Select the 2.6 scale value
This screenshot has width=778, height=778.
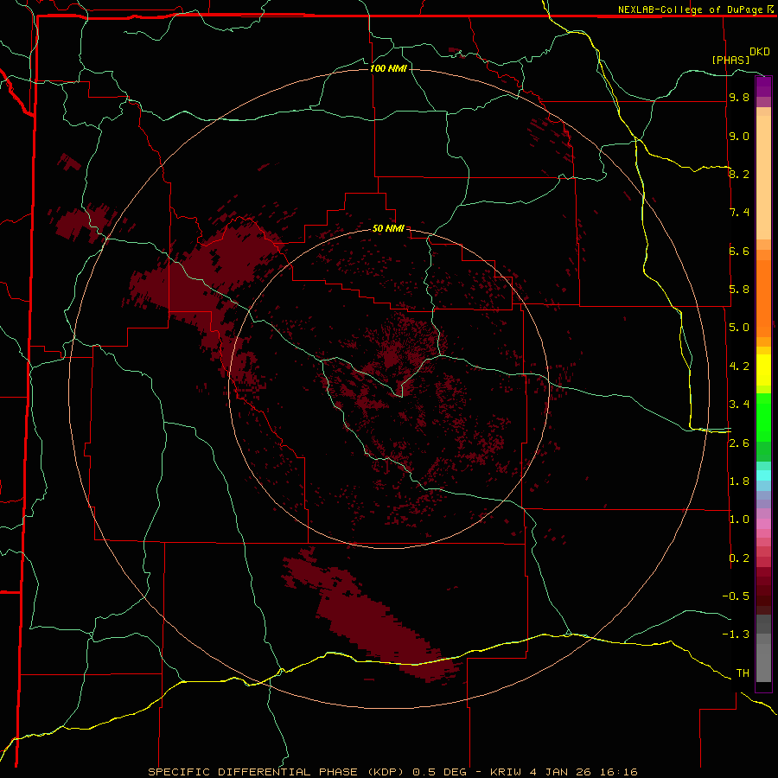[739, 443]
